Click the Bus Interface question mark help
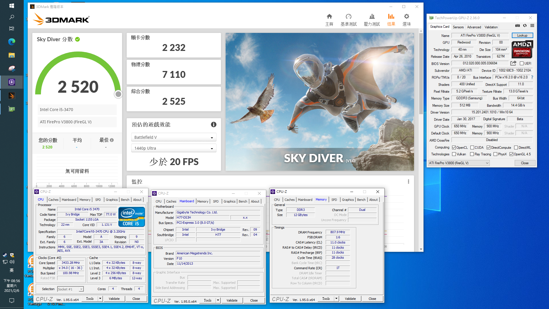This screenshot has height=309, width=549. coord(532,77)
